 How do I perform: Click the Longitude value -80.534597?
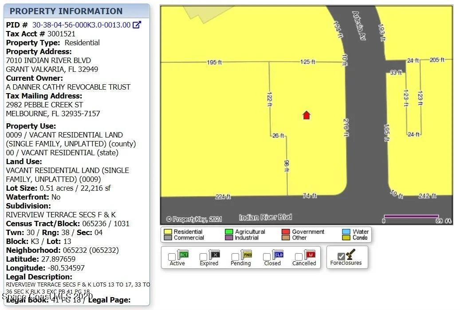[66, 268]
